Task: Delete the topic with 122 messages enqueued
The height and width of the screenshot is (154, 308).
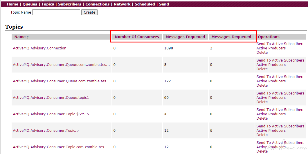Action: click(x=262, y=85)
